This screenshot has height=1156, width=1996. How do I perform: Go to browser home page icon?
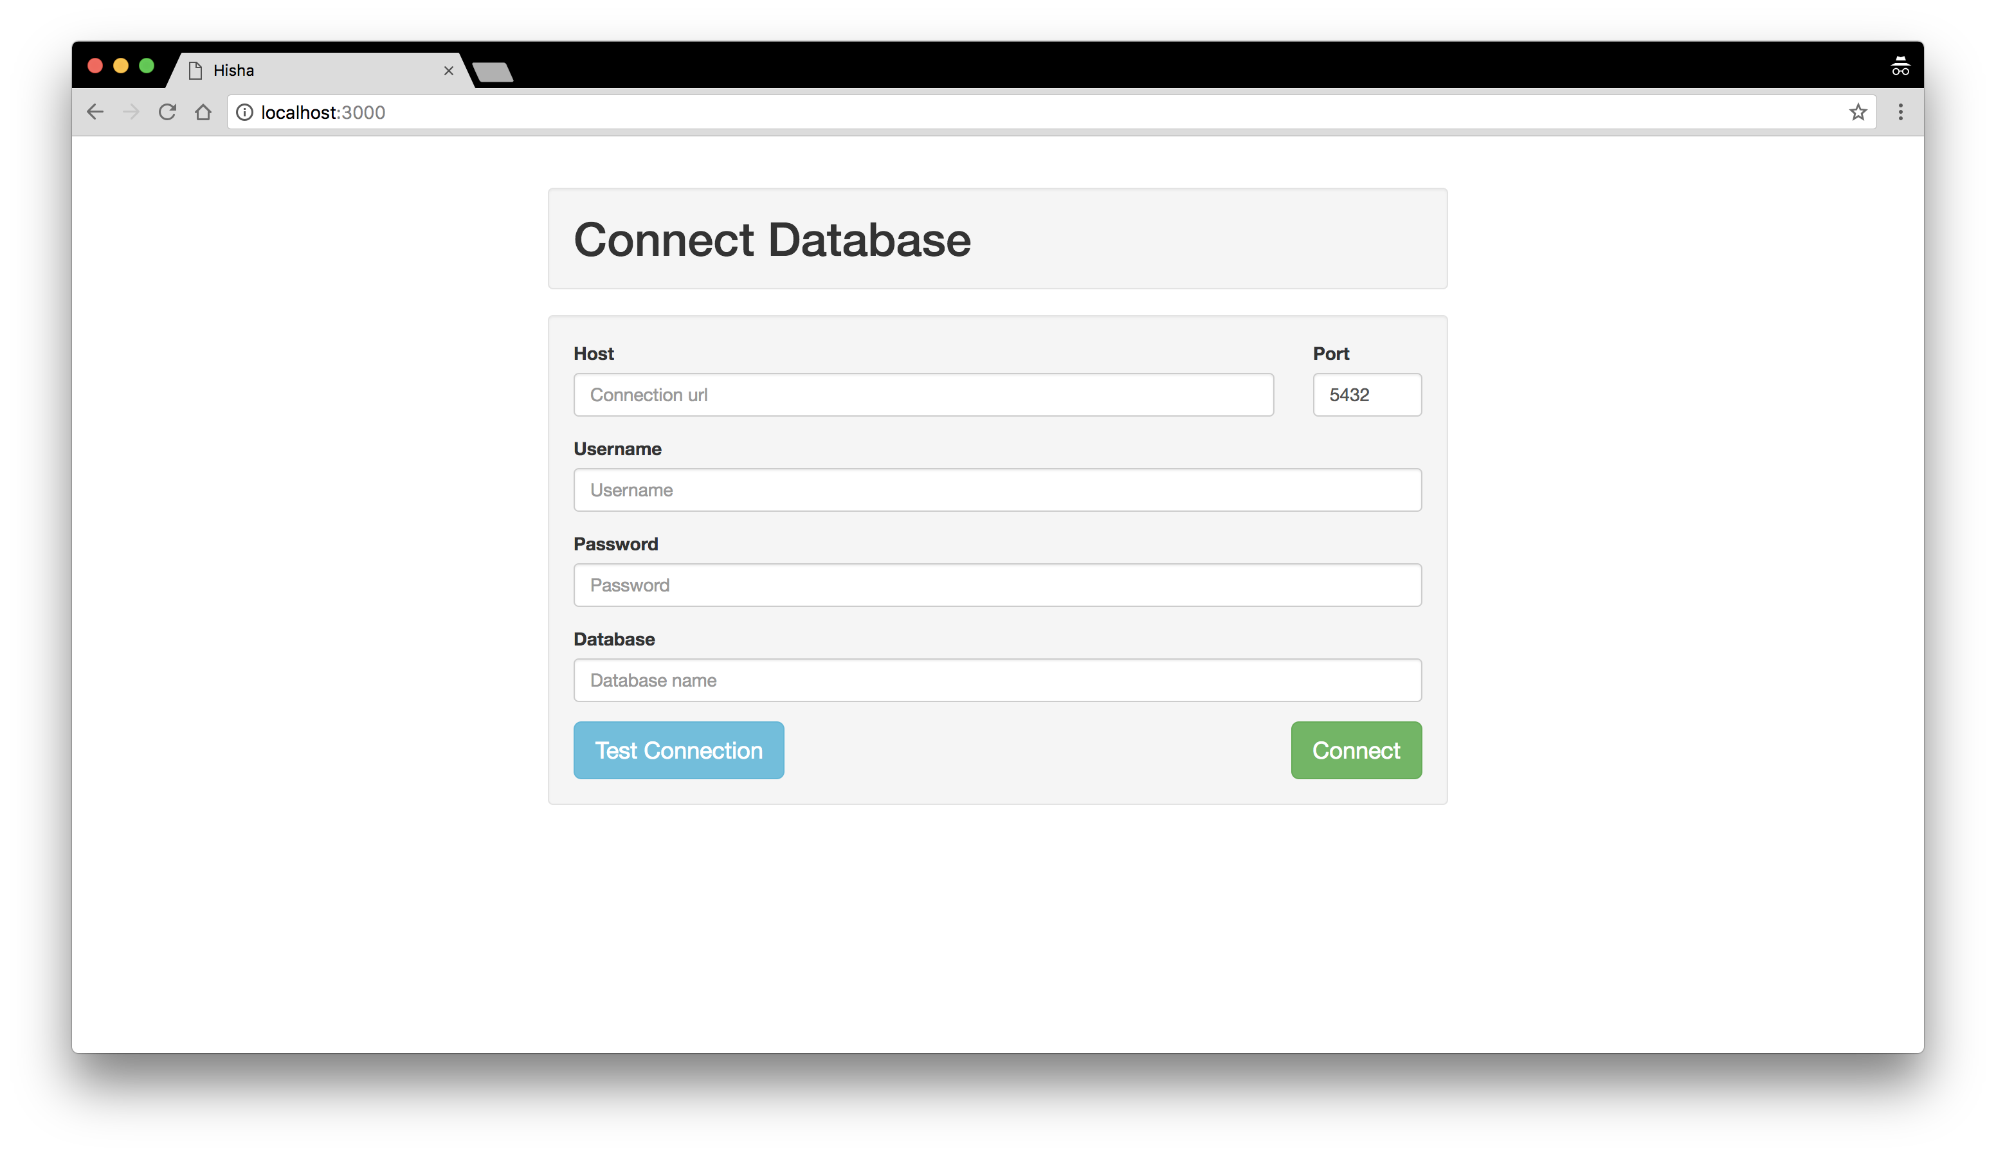(x=204, y=113)
